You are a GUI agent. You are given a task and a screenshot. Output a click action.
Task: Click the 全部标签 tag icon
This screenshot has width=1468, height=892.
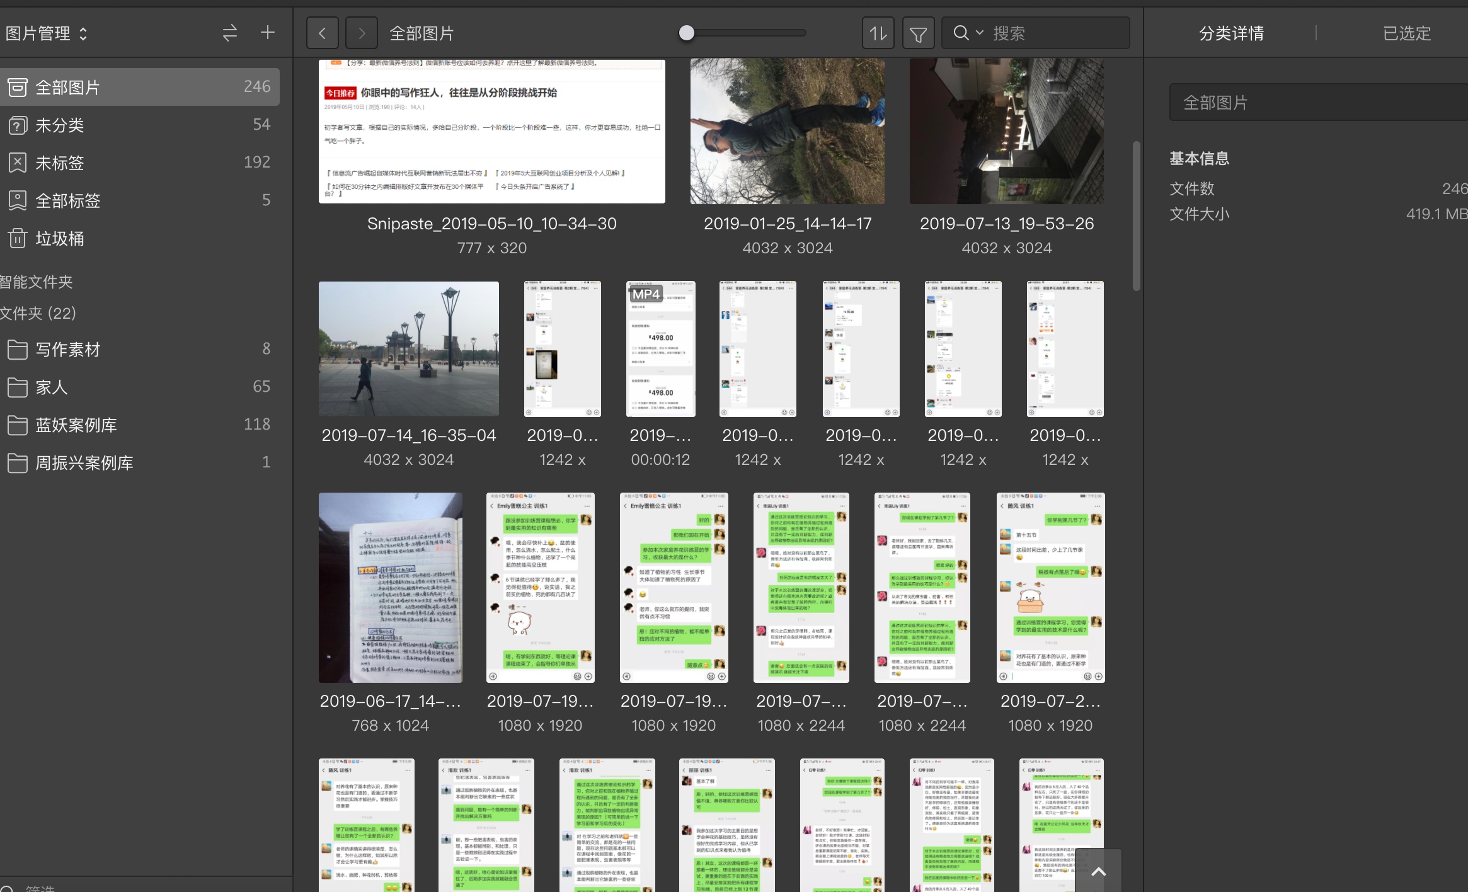[18, 200]
